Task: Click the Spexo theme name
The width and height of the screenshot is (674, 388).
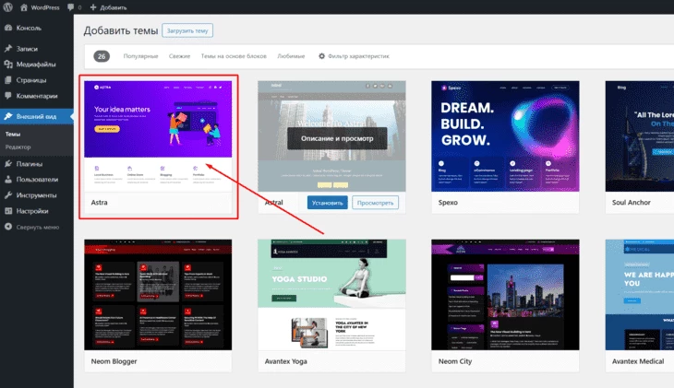Action: [x=448, y=202]
